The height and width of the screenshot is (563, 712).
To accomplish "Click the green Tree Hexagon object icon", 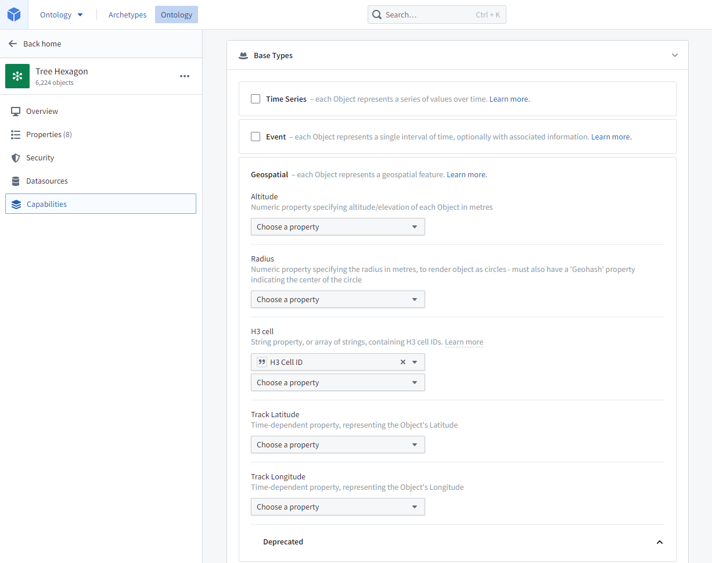I will [17, 76].
